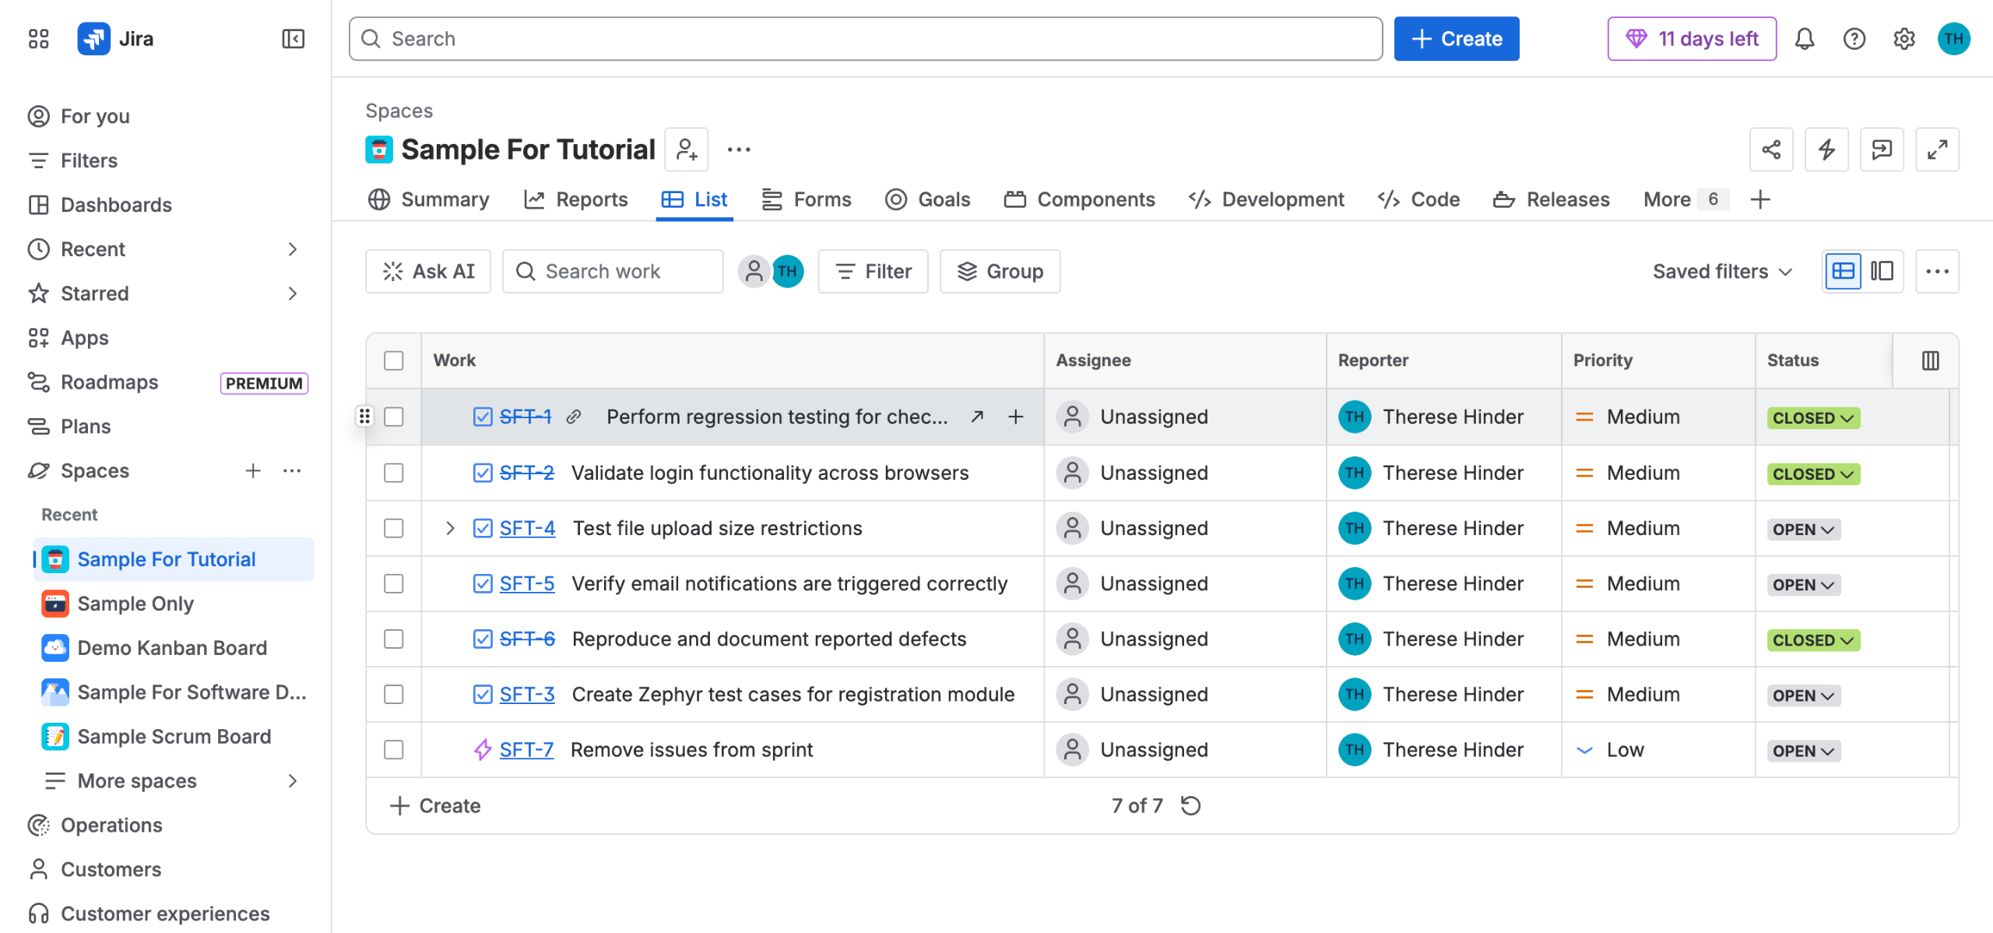Image resolution: width=1993 pixels, height=933 pixels.
Task: Open the CLOSED status dropdown for SFT-1
Action: (x=1812, y=417)
